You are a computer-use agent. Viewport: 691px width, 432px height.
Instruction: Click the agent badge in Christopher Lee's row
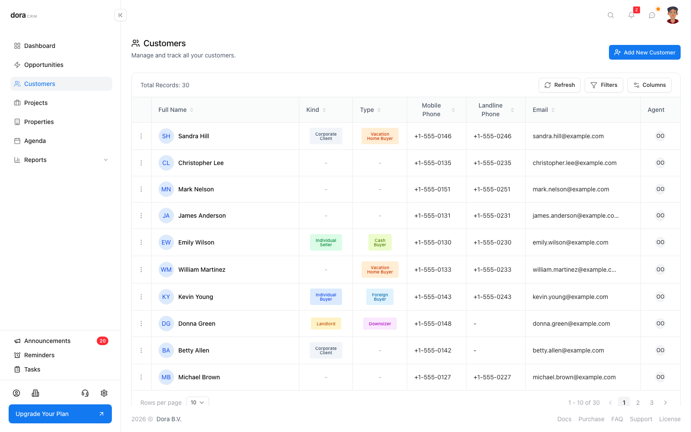pyautogui.click(x=660, y=163)
